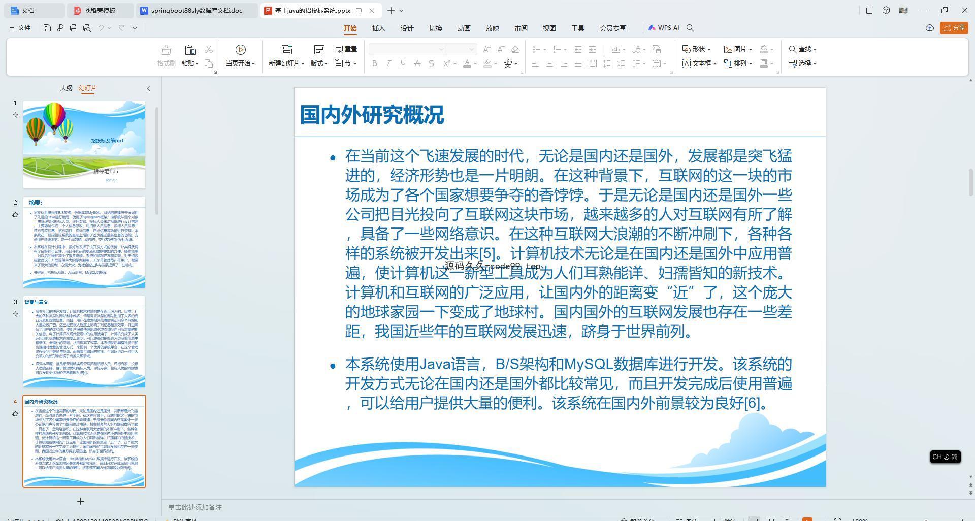Toggle Underline formatting
This screenshot has width=975, height=521.
point(403,63)
